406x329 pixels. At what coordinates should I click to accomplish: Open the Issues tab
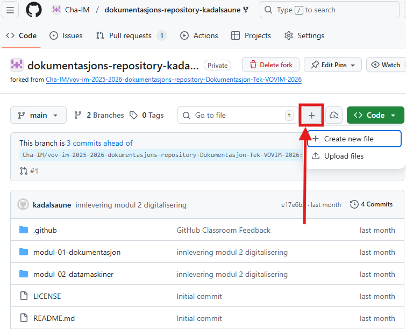tap(66, 35)
